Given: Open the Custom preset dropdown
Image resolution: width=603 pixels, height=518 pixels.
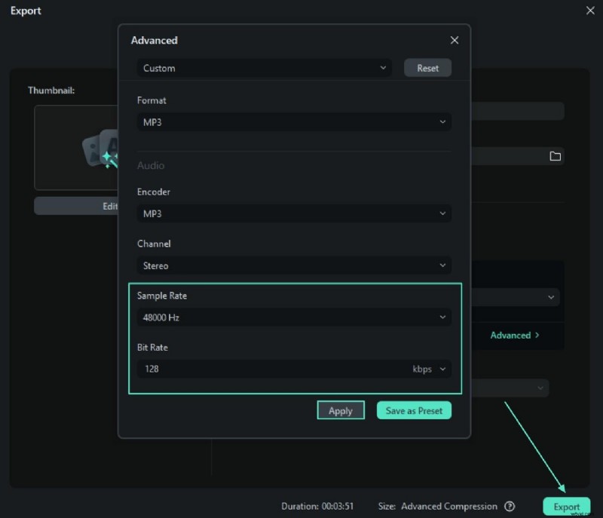Looking at the screenshot, I should coord(264,68).
